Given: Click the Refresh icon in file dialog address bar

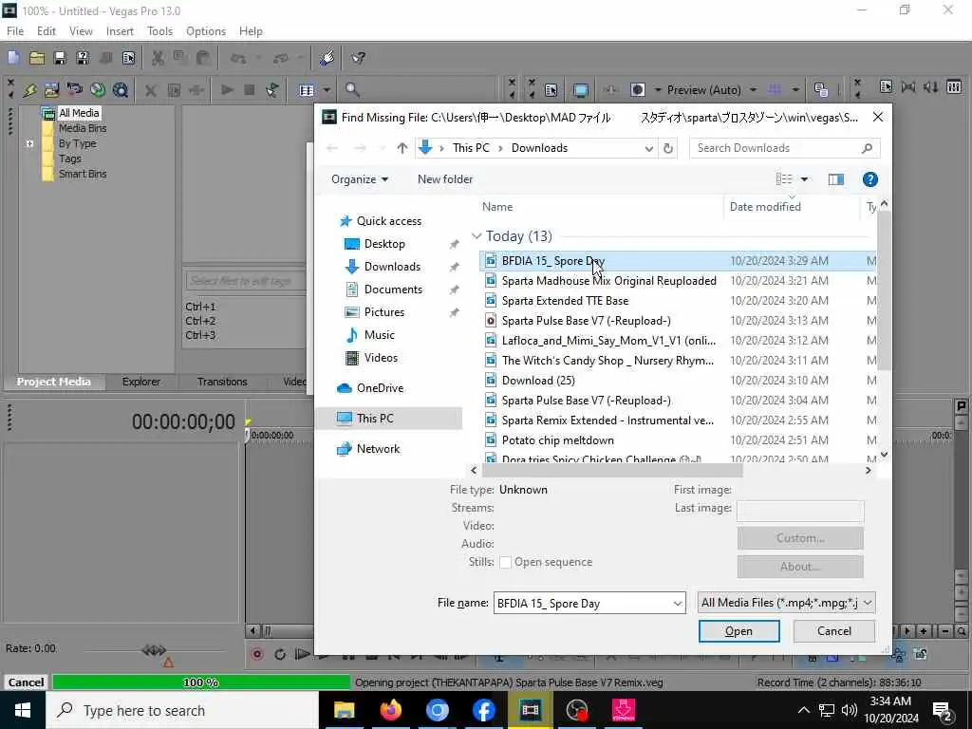Looking at the screenshot, I should [668, 148].
